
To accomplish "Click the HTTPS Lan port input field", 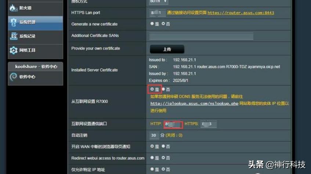I will click(157, 13).
